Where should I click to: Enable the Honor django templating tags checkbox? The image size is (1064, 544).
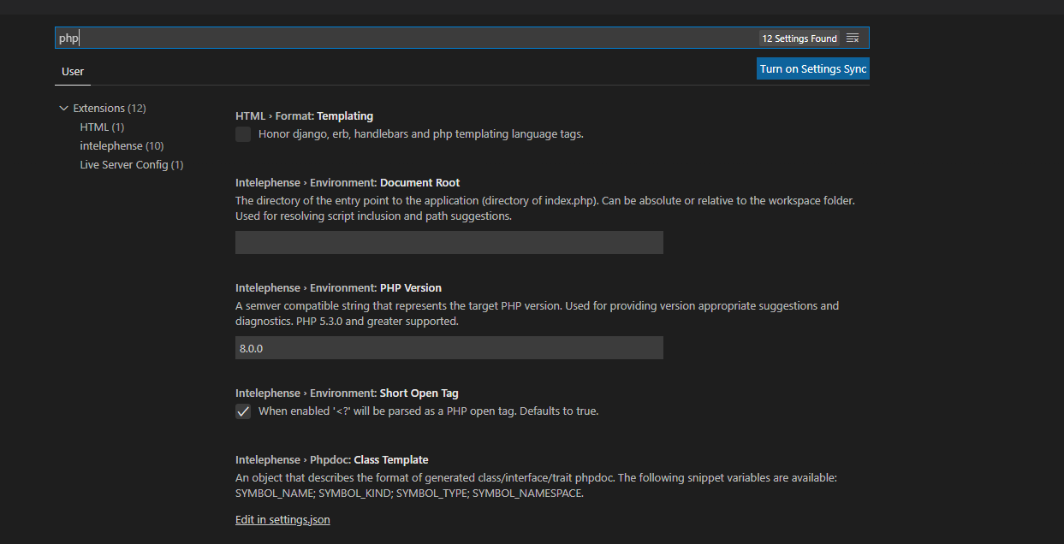tap(242, 133)
